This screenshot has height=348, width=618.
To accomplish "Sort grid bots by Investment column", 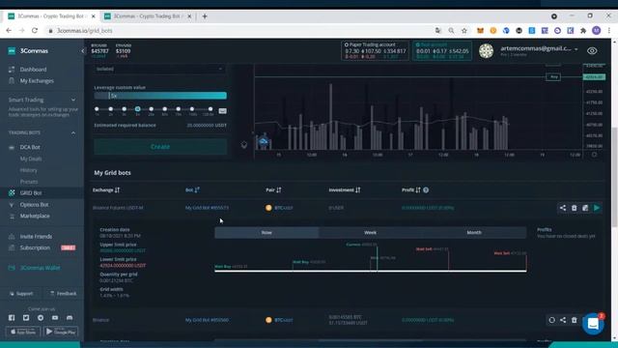I will 345,190.
